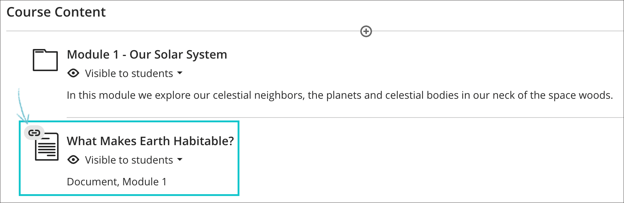
Task: Click the Document, Module 1 description text
Action: point(116,182)
